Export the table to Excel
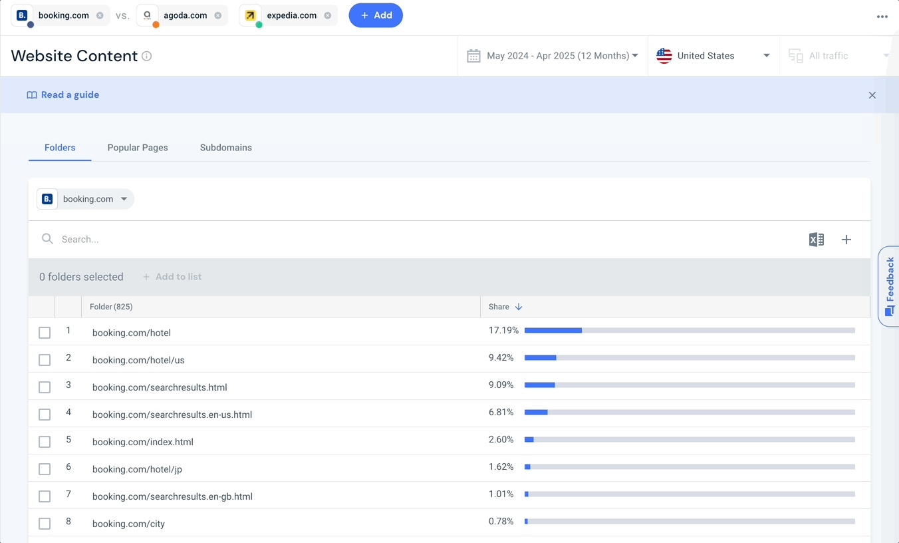The width and height of the screenshot is (899, 543). point(817,240)
